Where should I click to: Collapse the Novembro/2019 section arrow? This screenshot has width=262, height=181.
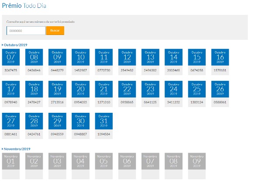click(x=3, y=149)
